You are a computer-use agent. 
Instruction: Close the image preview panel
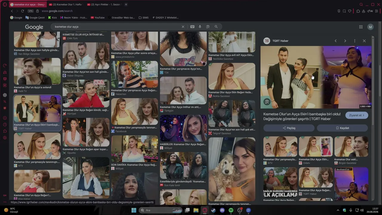point(364,41)
